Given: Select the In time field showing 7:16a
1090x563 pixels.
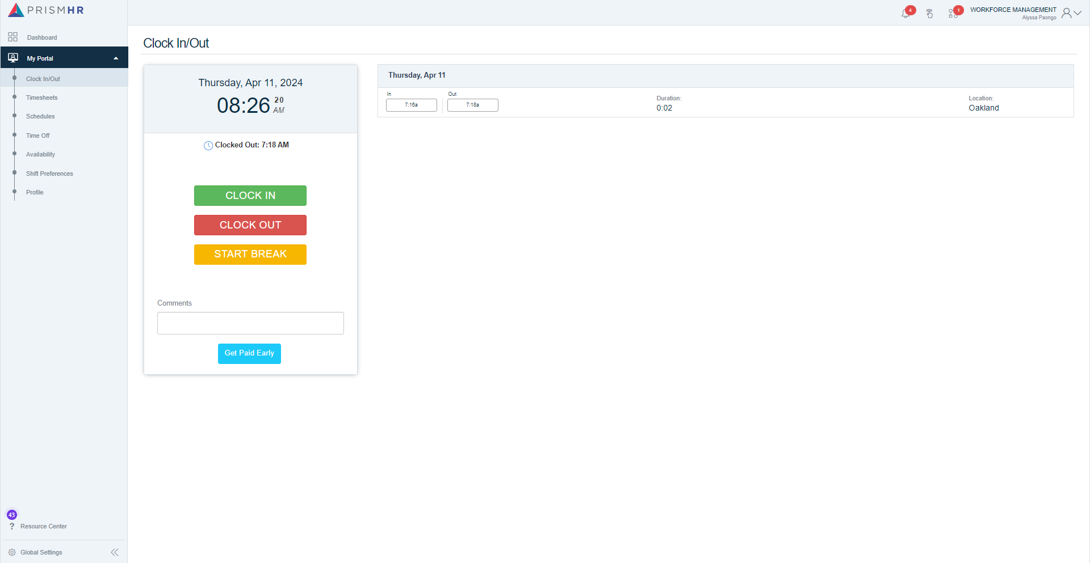Looking at the screenshot, I should (x=411, y=105).
